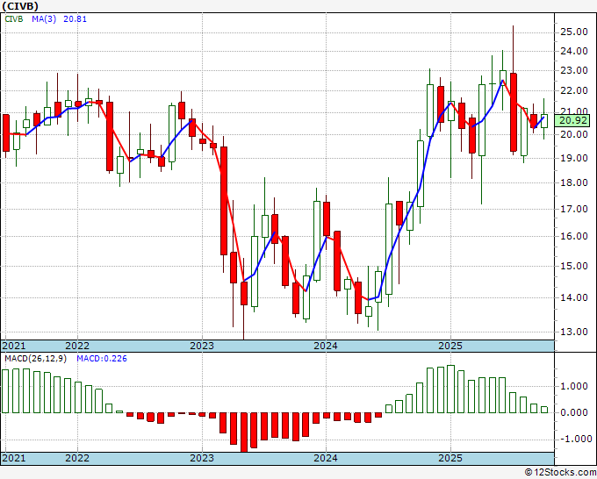Click the 24.00 price axis label
The width and height of the screenshot is (597, 479).
pos(574,51)
